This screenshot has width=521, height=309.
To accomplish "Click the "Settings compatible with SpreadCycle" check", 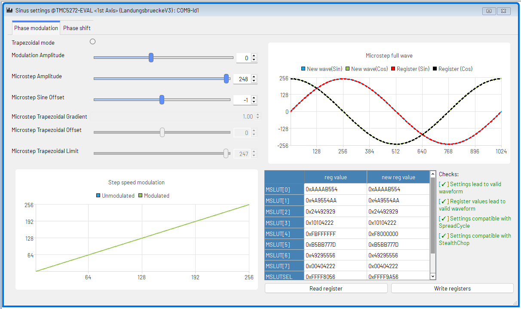I will [x=475, y=222].
